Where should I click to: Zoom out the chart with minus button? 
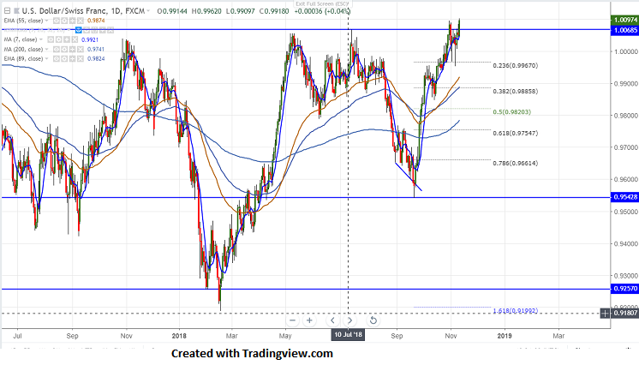click(292, 320)
